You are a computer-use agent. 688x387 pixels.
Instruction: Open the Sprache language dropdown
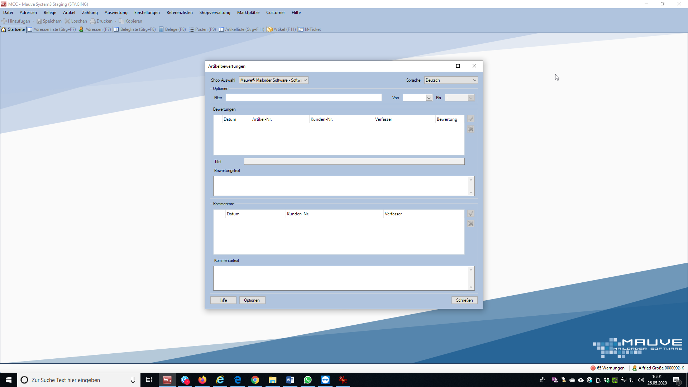tap(474, 80)
